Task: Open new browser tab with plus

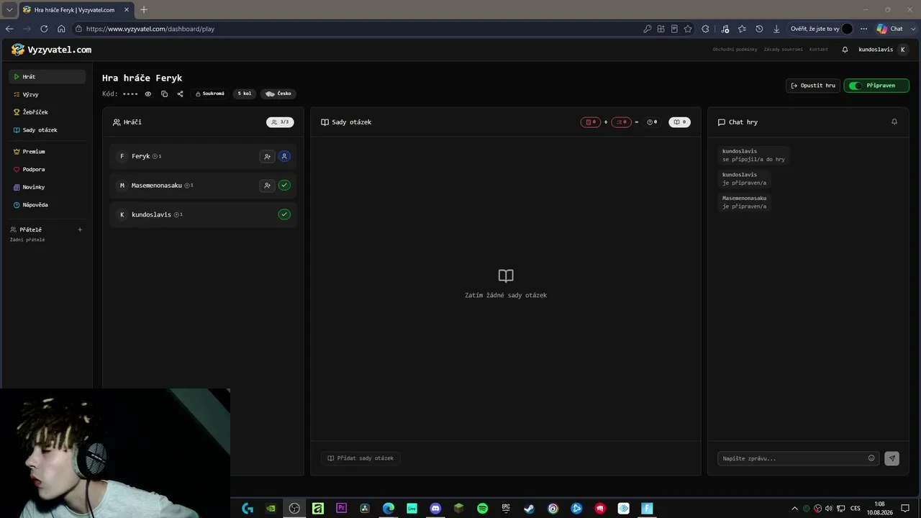Action: (144, 9)
